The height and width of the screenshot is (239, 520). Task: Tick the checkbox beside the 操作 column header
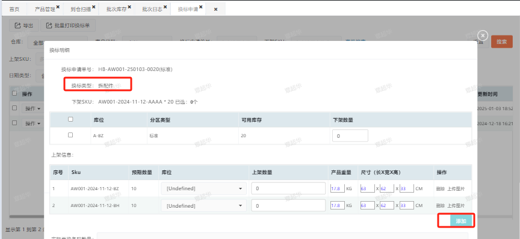(x=14, y=93)
